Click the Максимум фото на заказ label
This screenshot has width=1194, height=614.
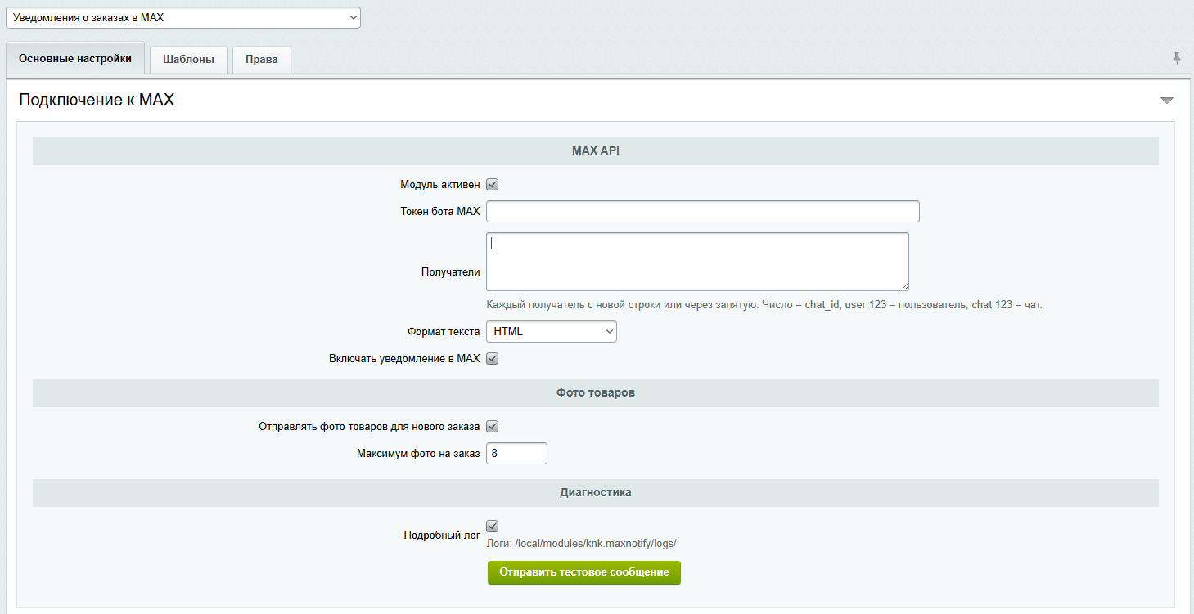[418, 453]
